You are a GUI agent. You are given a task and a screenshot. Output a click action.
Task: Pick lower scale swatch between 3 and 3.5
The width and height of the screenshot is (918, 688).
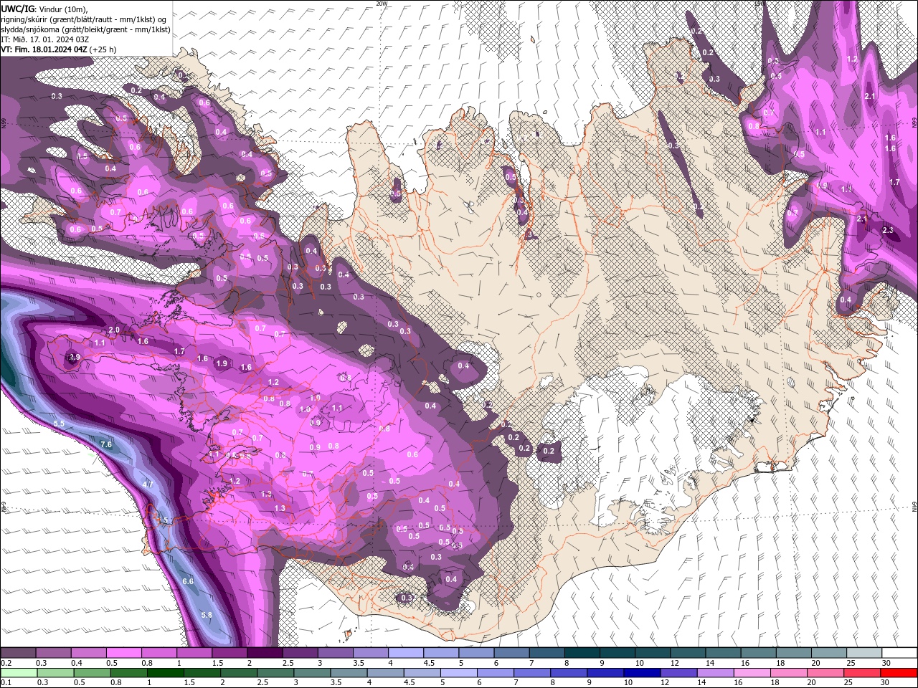pos(311,672)
